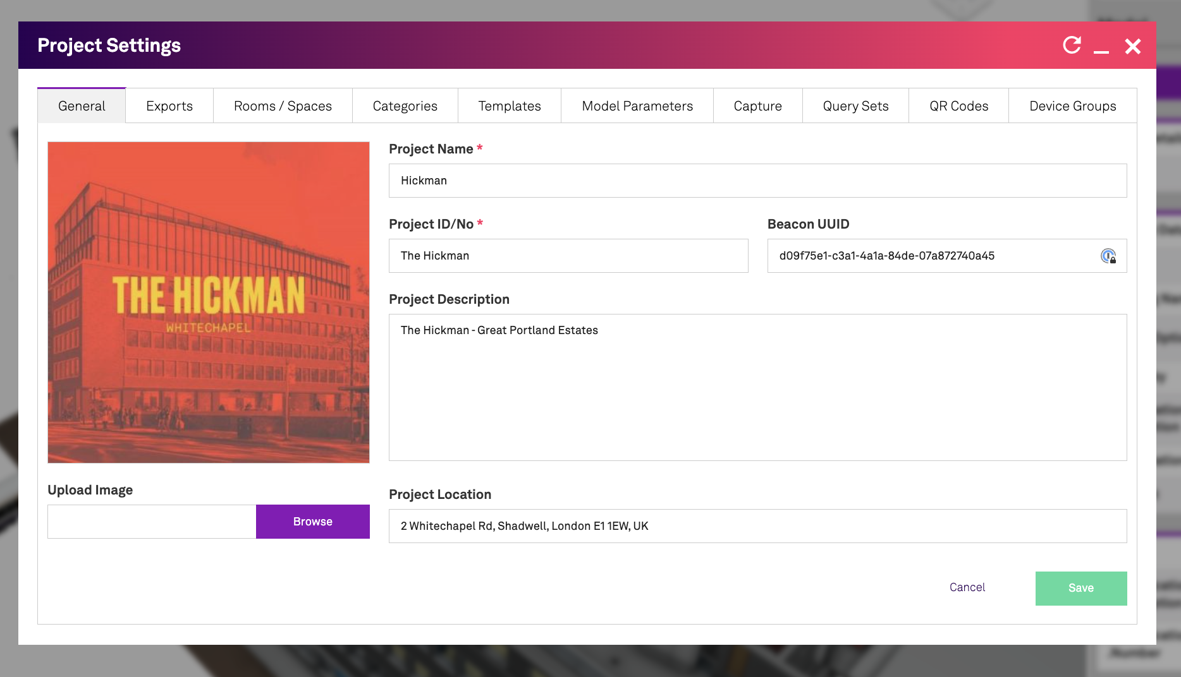The height and width of the screenshot is (677, 1181).
Task: Switch to the Capture tab
Action: 757,106
